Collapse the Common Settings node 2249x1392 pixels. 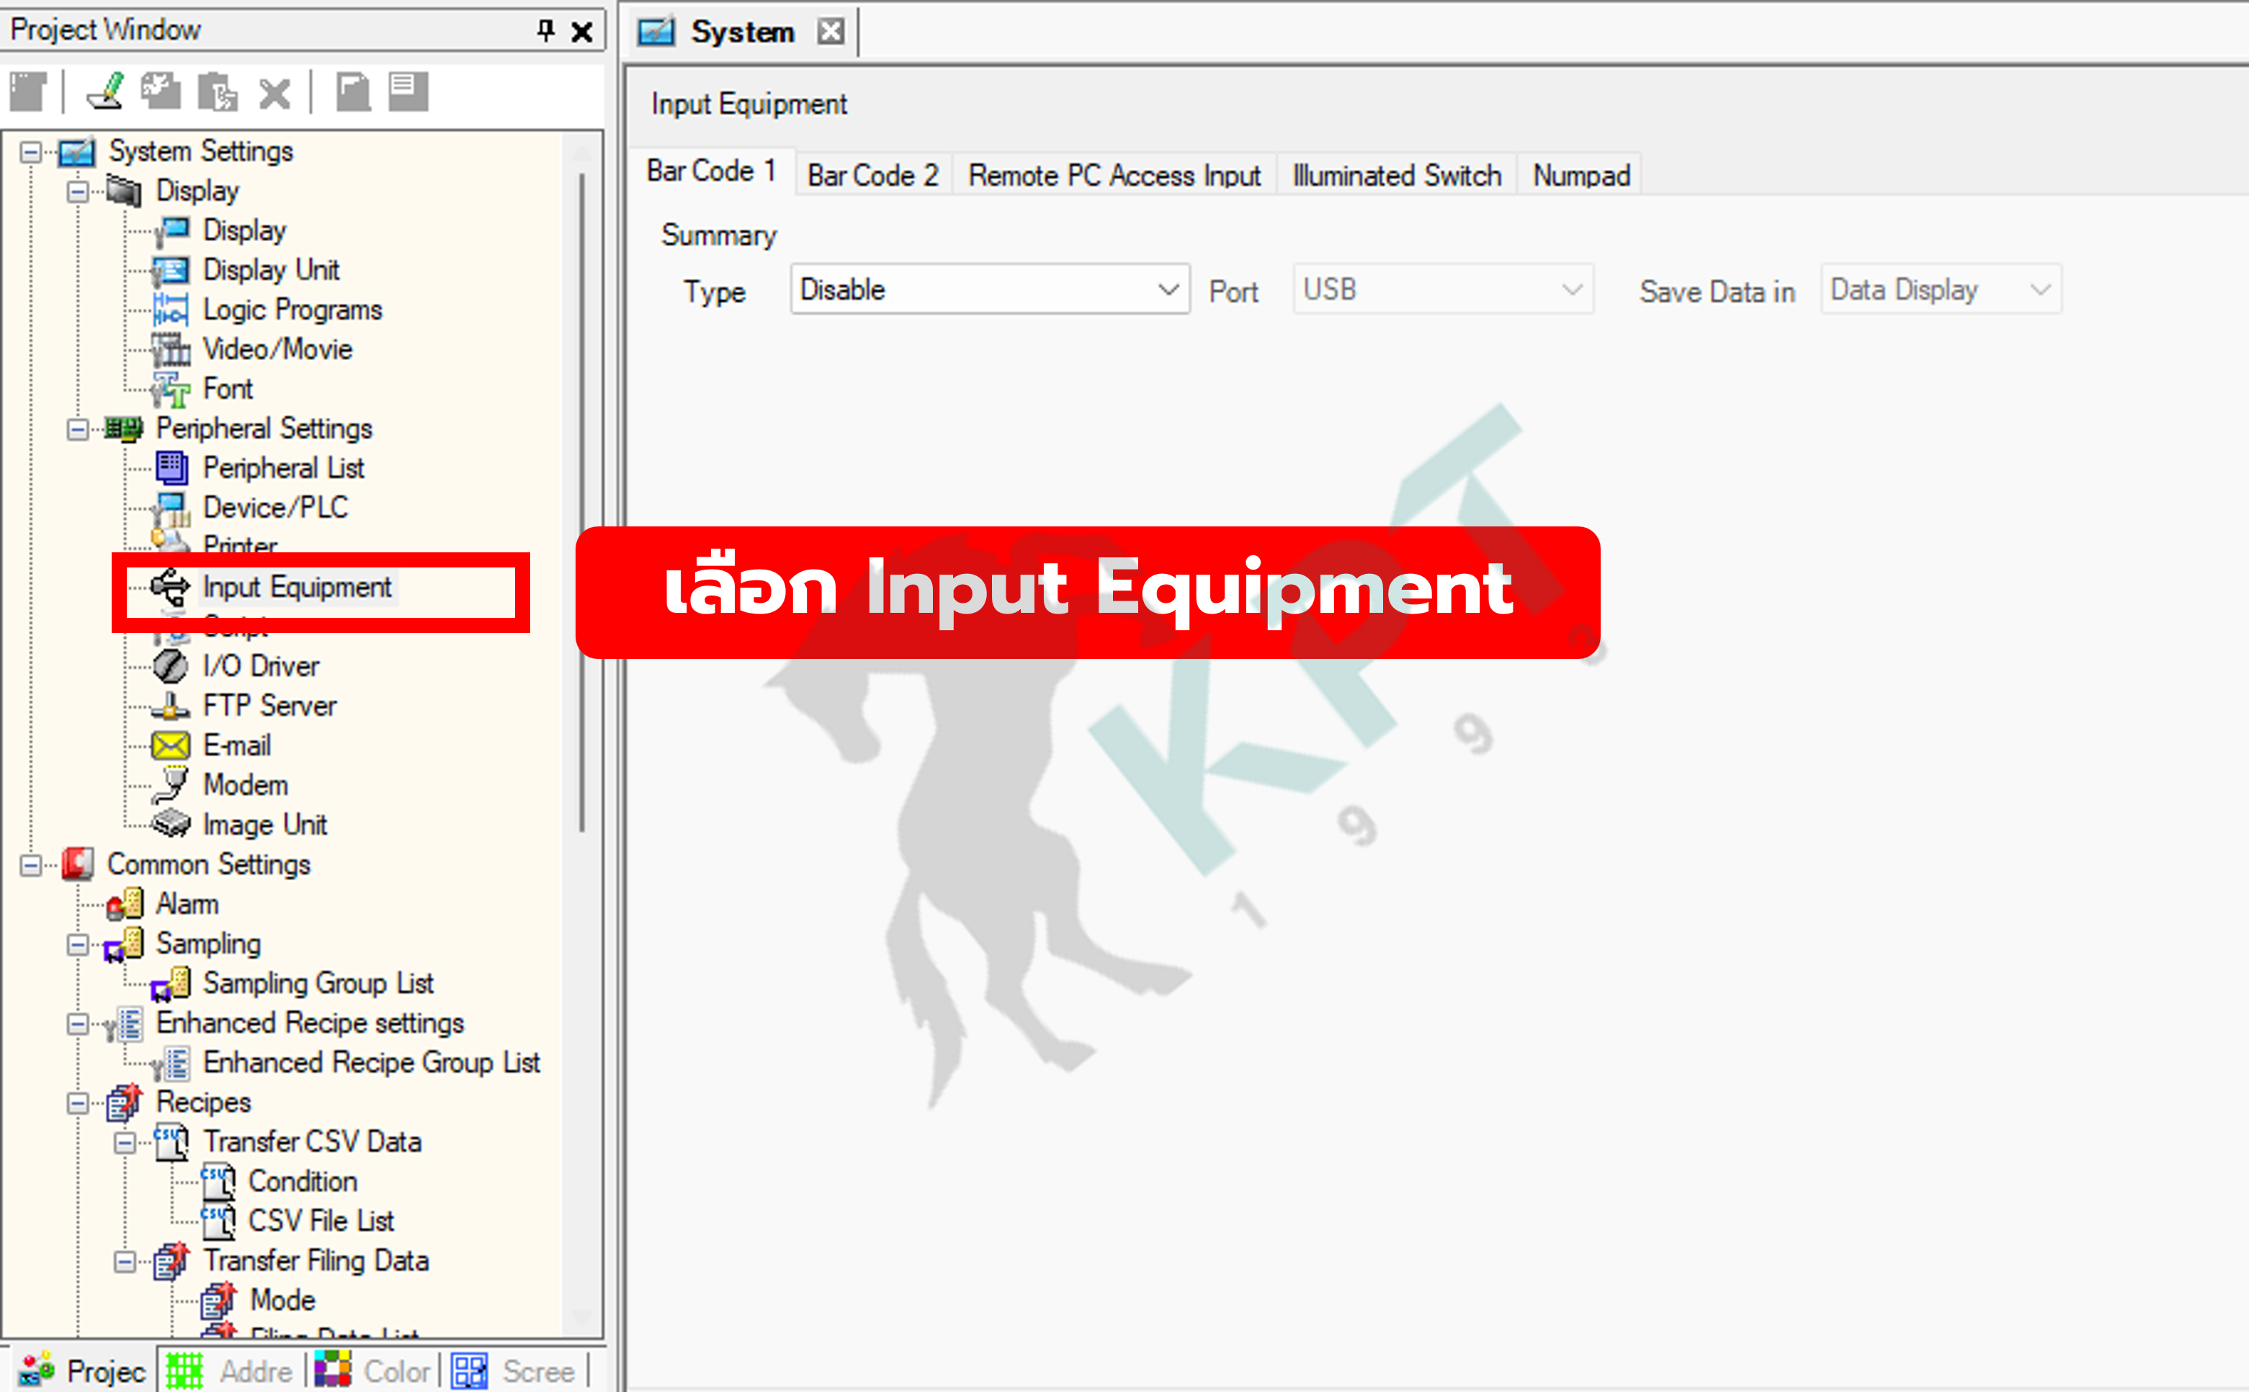(31, 866)
